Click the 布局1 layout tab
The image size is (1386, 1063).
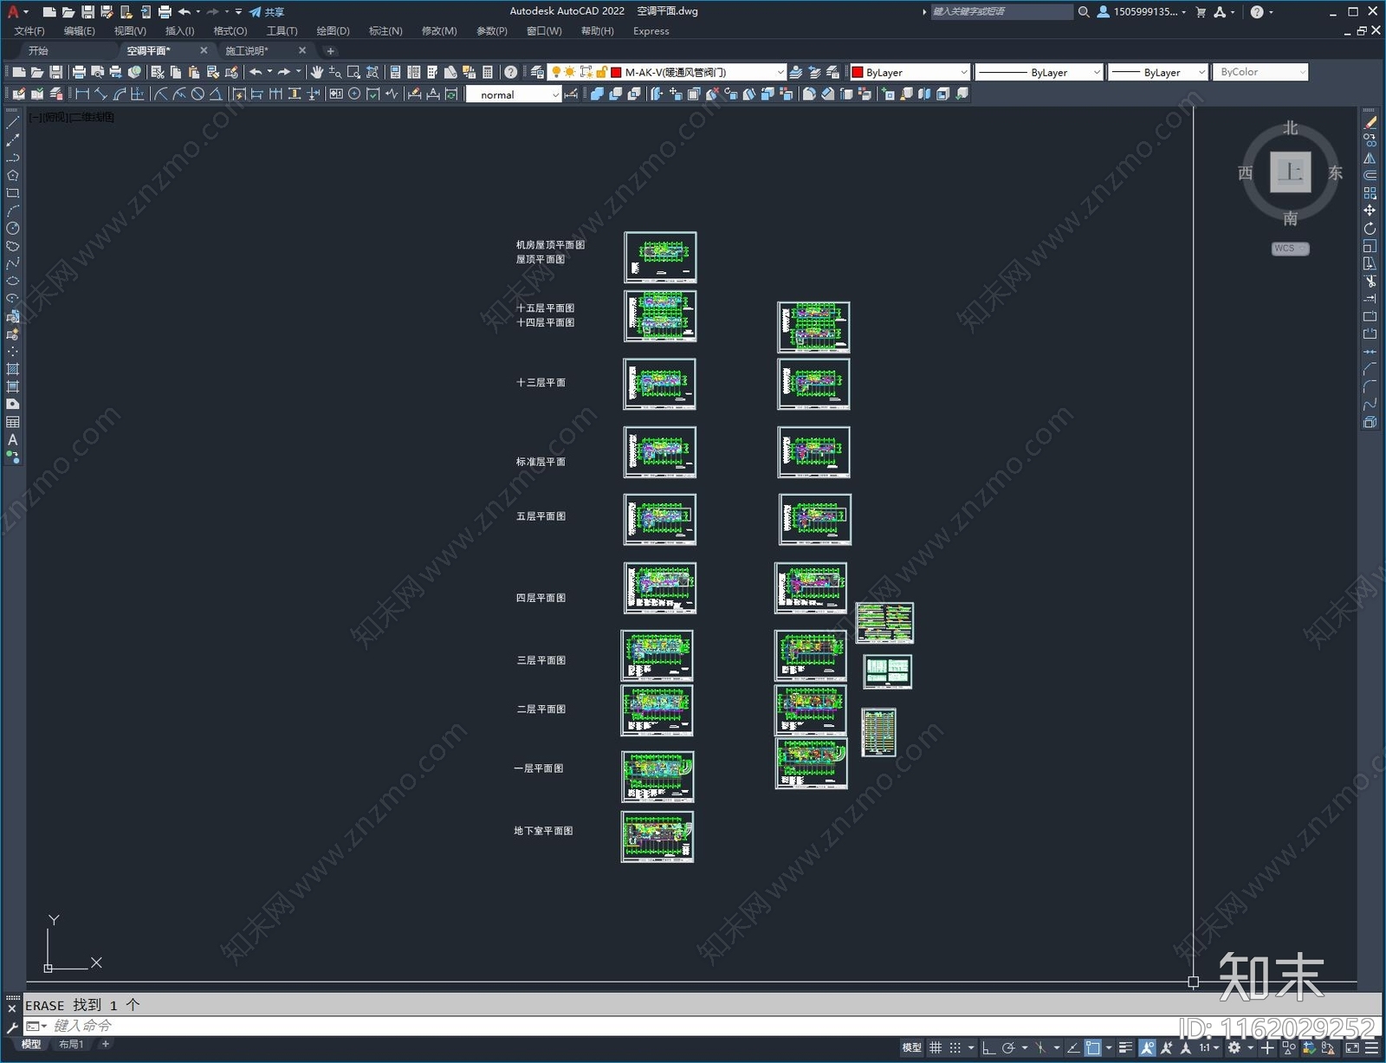[x=71, y=1044]
